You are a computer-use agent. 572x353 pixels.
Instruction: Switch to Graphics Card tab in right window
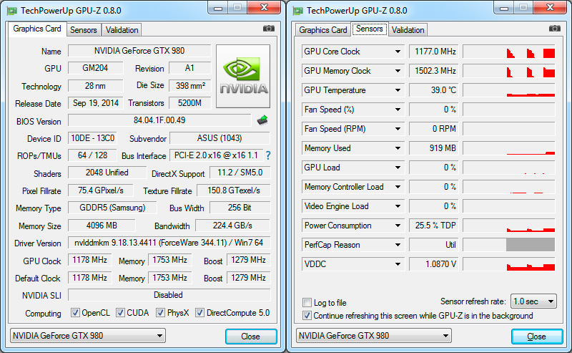(x=323, y=30)
